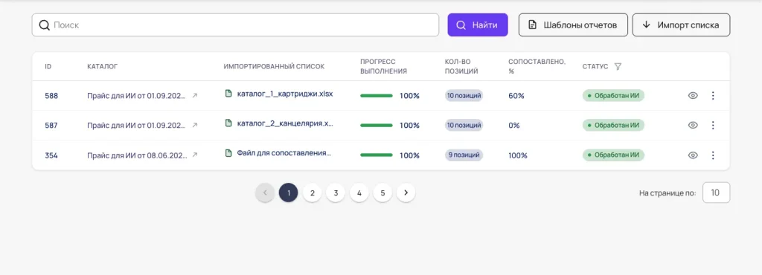The width and height of the screenshot is (762, 275).
Task: Click Обработан ИИ status in row 588
Action: point(613,96)
